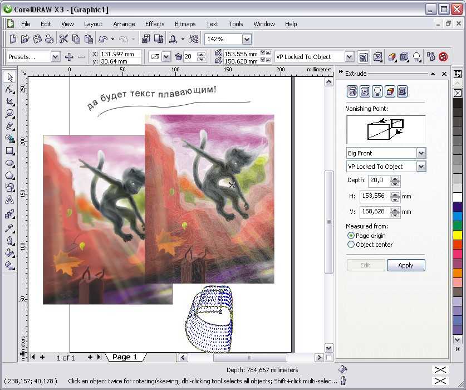This screenshot has height=390, width=466.
Task: Click the Depth value field in docker
Action: pyautogui.click(x=380, y=181)
